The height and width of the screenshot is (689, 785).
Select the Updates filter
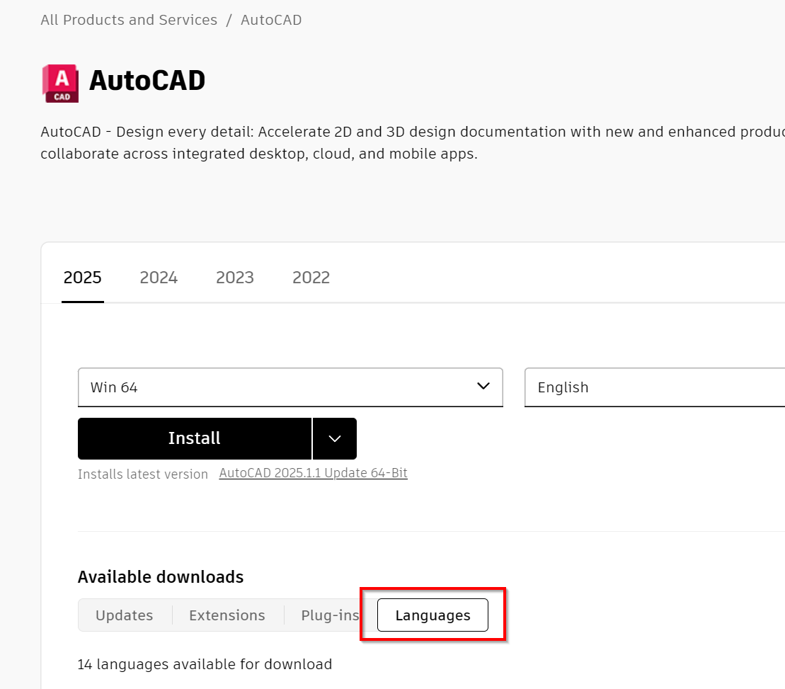125,615
